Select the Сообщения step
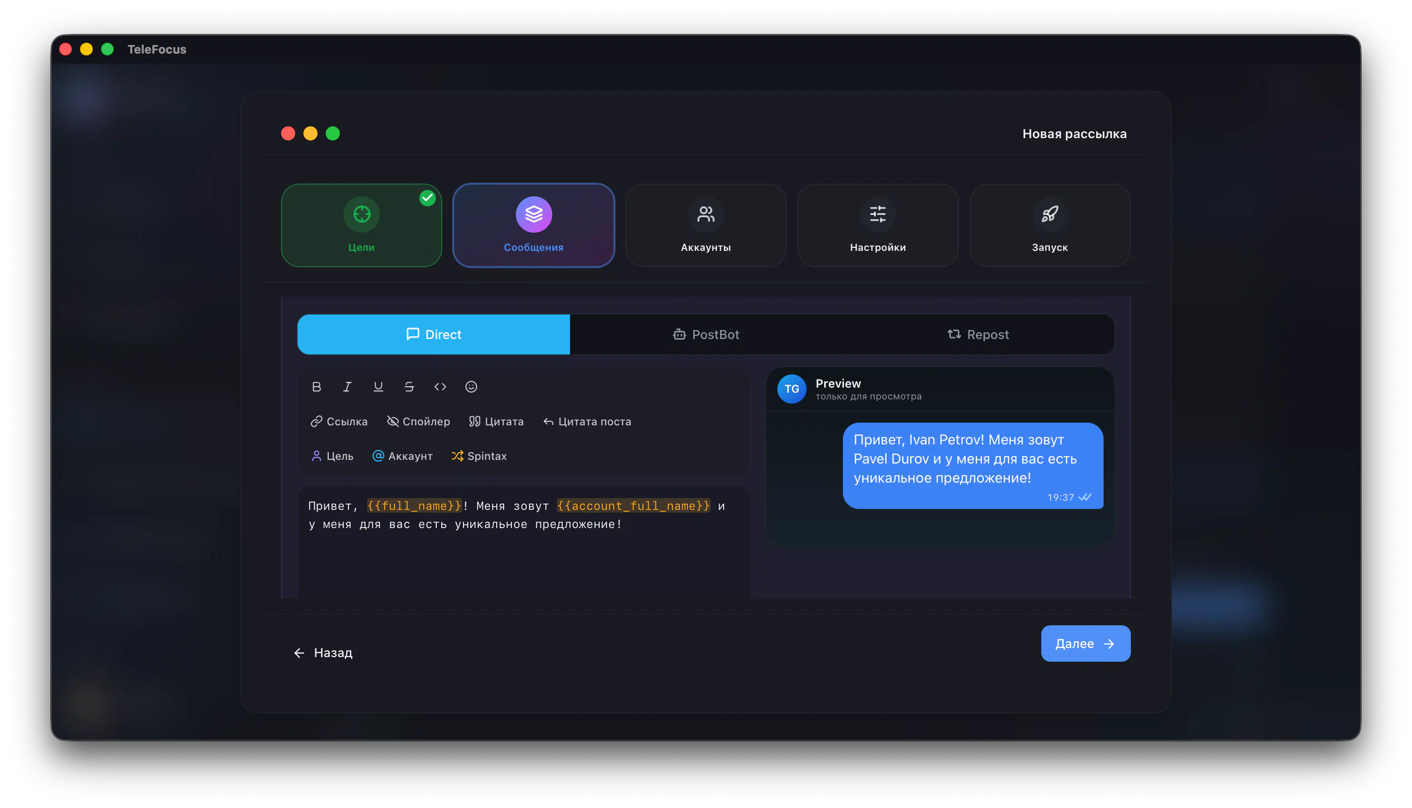 pyautogui.click(x=534, y=225)
